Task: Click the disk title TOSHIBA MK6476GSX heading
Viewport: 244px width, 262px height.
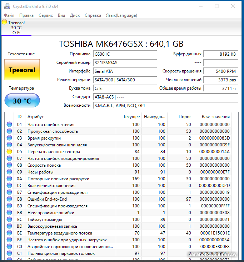Action: [121, 44]
